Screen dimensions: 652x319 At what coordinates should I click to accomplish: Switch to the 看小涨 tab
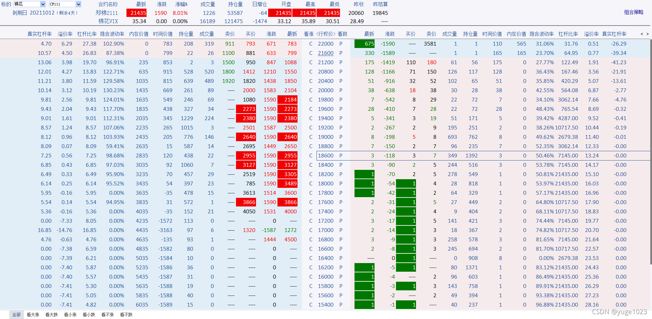tap(70, 315)
